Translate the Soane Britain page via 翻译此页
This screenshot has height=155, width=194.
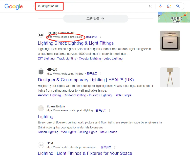click(x=101, y=110)
